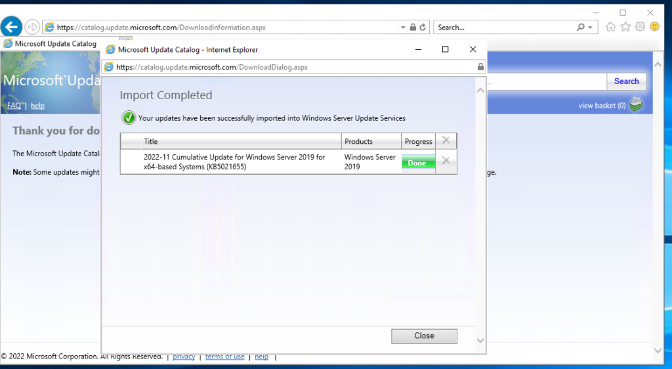The height and width of the screenshot is (369, 672).
Task: Click the dialog scrollbar up arrow
Action: point(480,91)
